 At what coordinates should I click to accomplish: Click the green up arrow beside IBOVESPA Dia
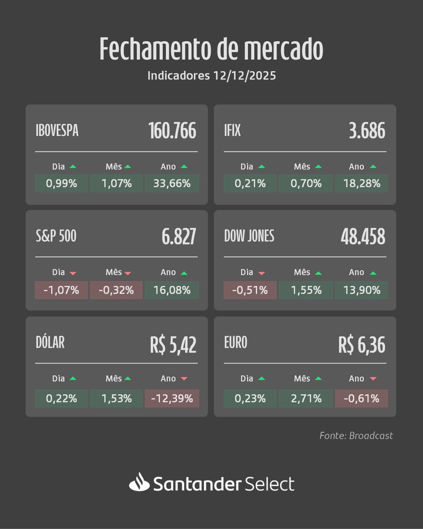[x=73, y=166]
